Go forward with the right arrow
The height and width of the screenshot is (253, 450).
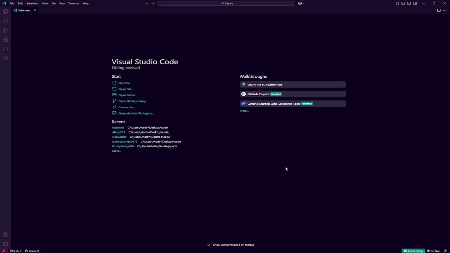coord(153,3)
